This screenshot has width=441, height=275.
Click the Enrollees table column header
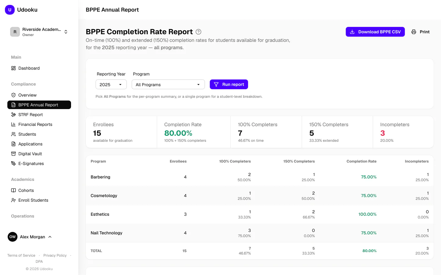click(178, 161)
